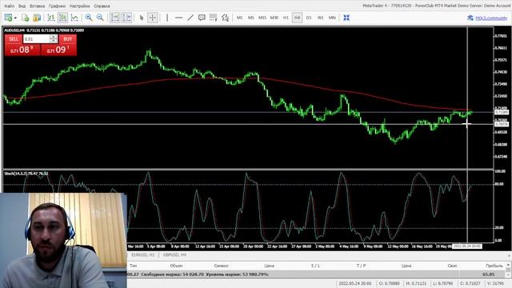Switch to bar chart view
Screen dimensions: 512x288
tap(51, 18)
